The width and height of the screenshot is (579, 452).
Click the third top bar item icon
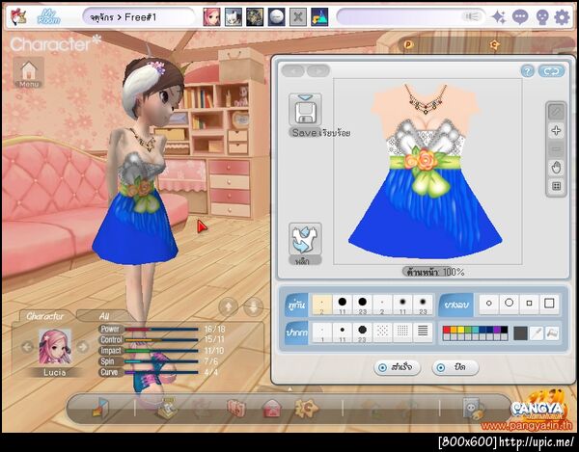255,17
